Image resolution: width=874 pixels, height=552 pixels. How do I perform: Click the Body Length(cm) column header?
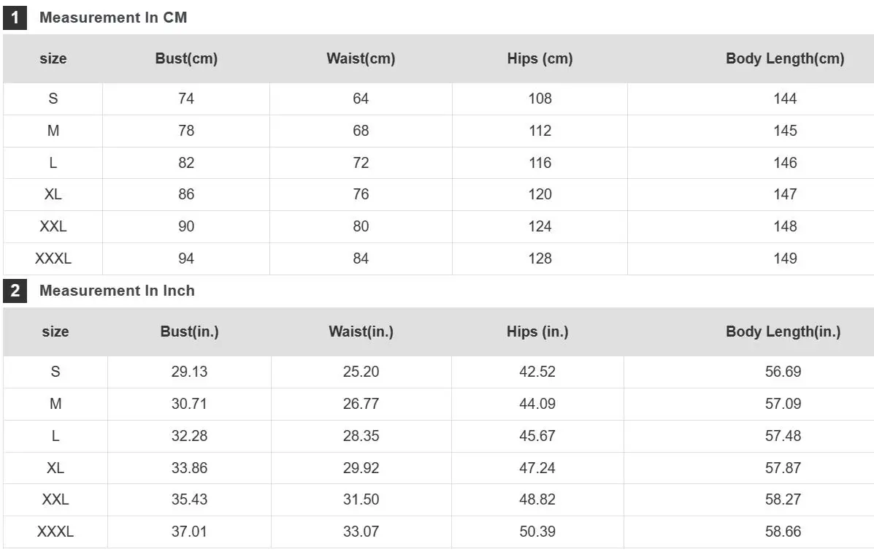(785, 59)
